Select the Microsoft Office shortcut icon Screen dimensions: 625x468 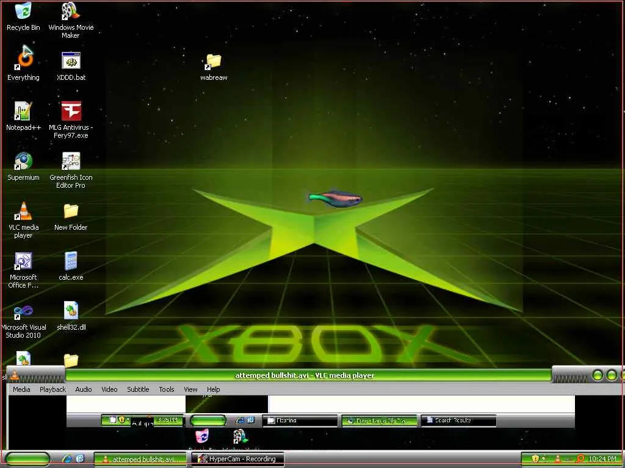coord(23,270)
